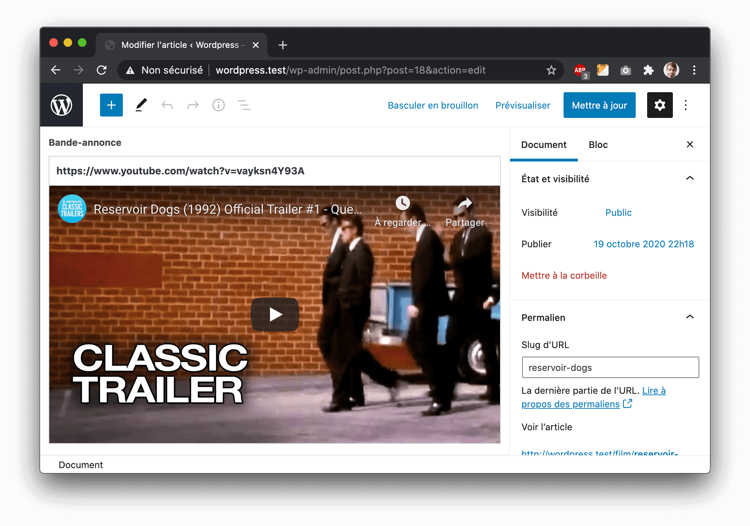750x526 pixels.
Task: Open the Public visibility options
Action: [618, 213]
